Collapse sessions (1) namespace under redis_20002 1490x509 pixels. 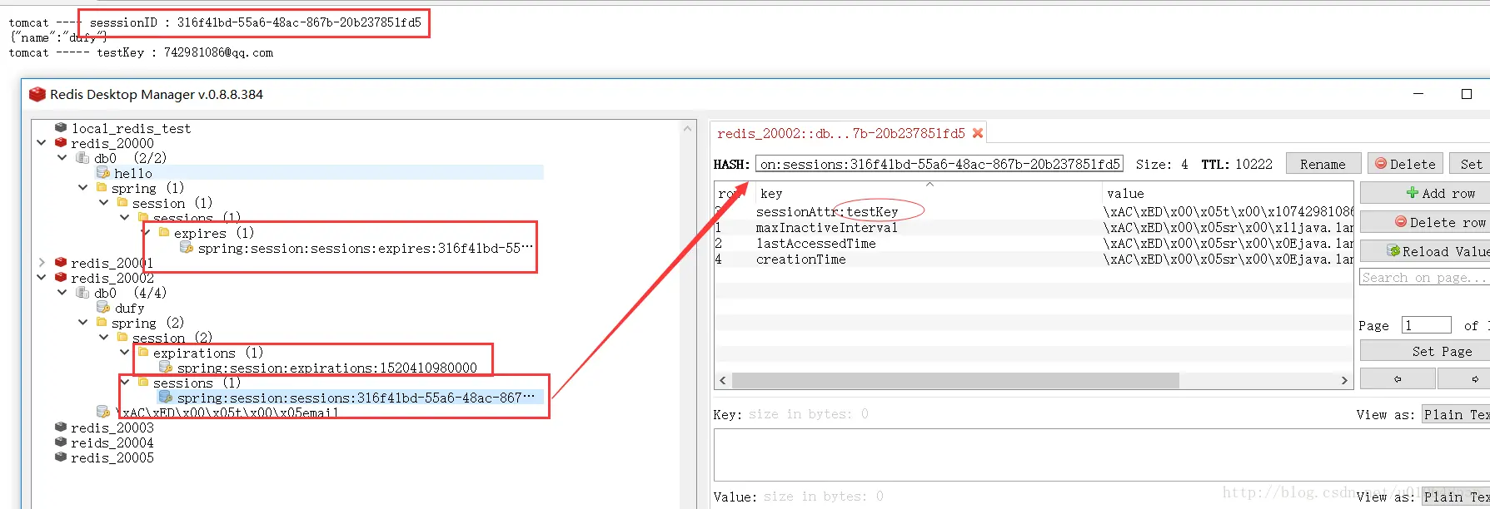point(125,383)
